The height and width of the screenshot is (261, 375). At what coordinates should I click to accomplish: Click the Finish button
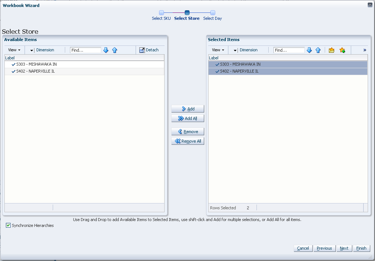tap(361, 248)
